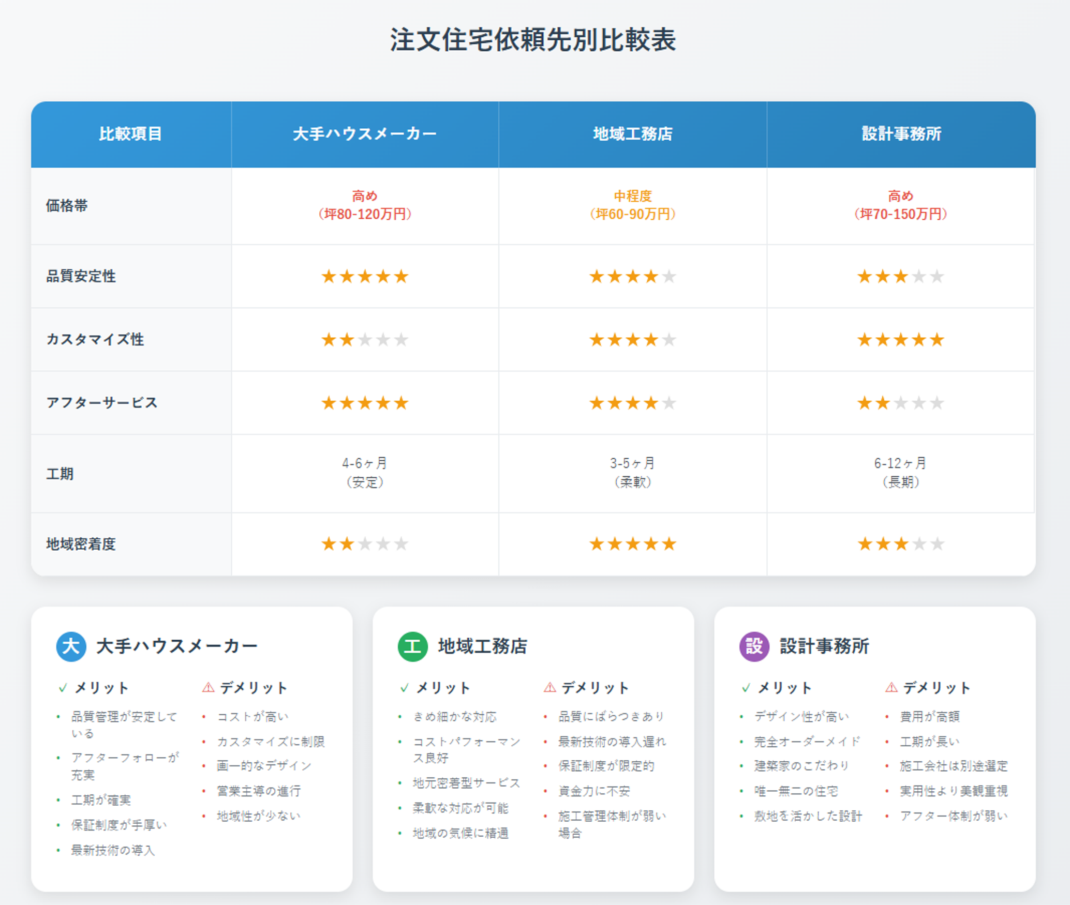Click the 坪80-120万円 price text

[x=365, y=214]
